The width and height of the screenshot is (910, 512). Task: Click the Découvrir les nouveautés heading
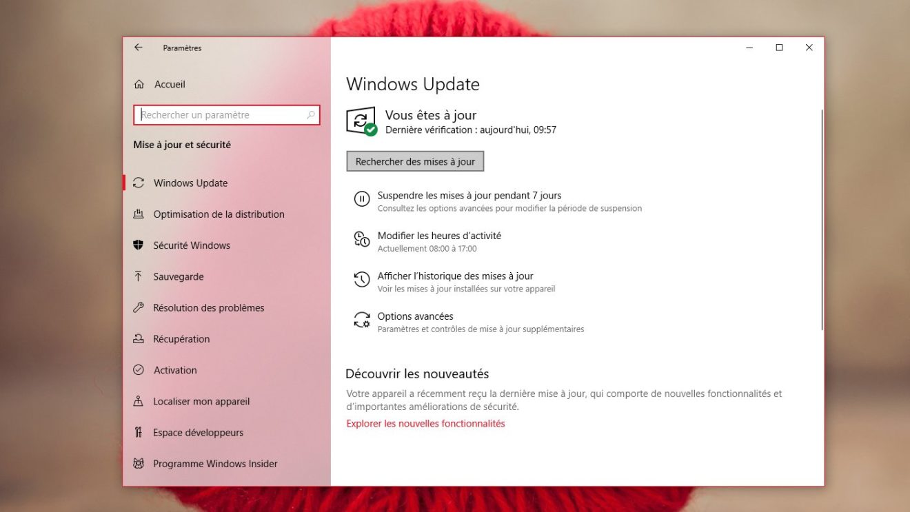tap(417, 373)
